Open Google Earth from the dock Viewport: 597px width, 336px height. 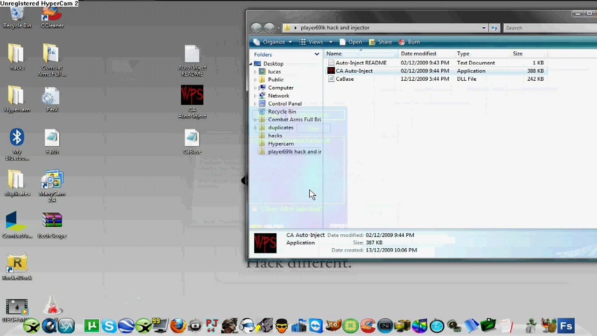click(x=125, y=326)
